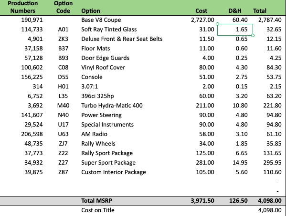
Task: Click the Cost on Title label
Action: 98,210
